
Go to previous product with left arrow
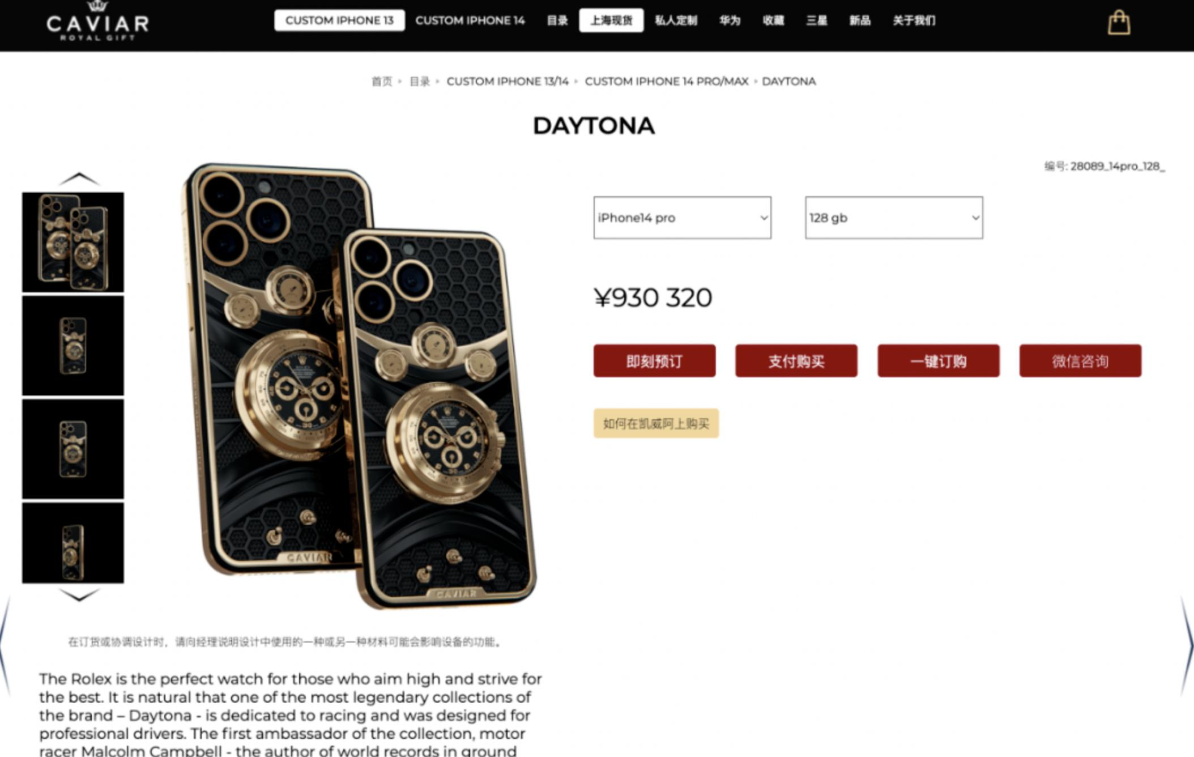coord(6,646)
